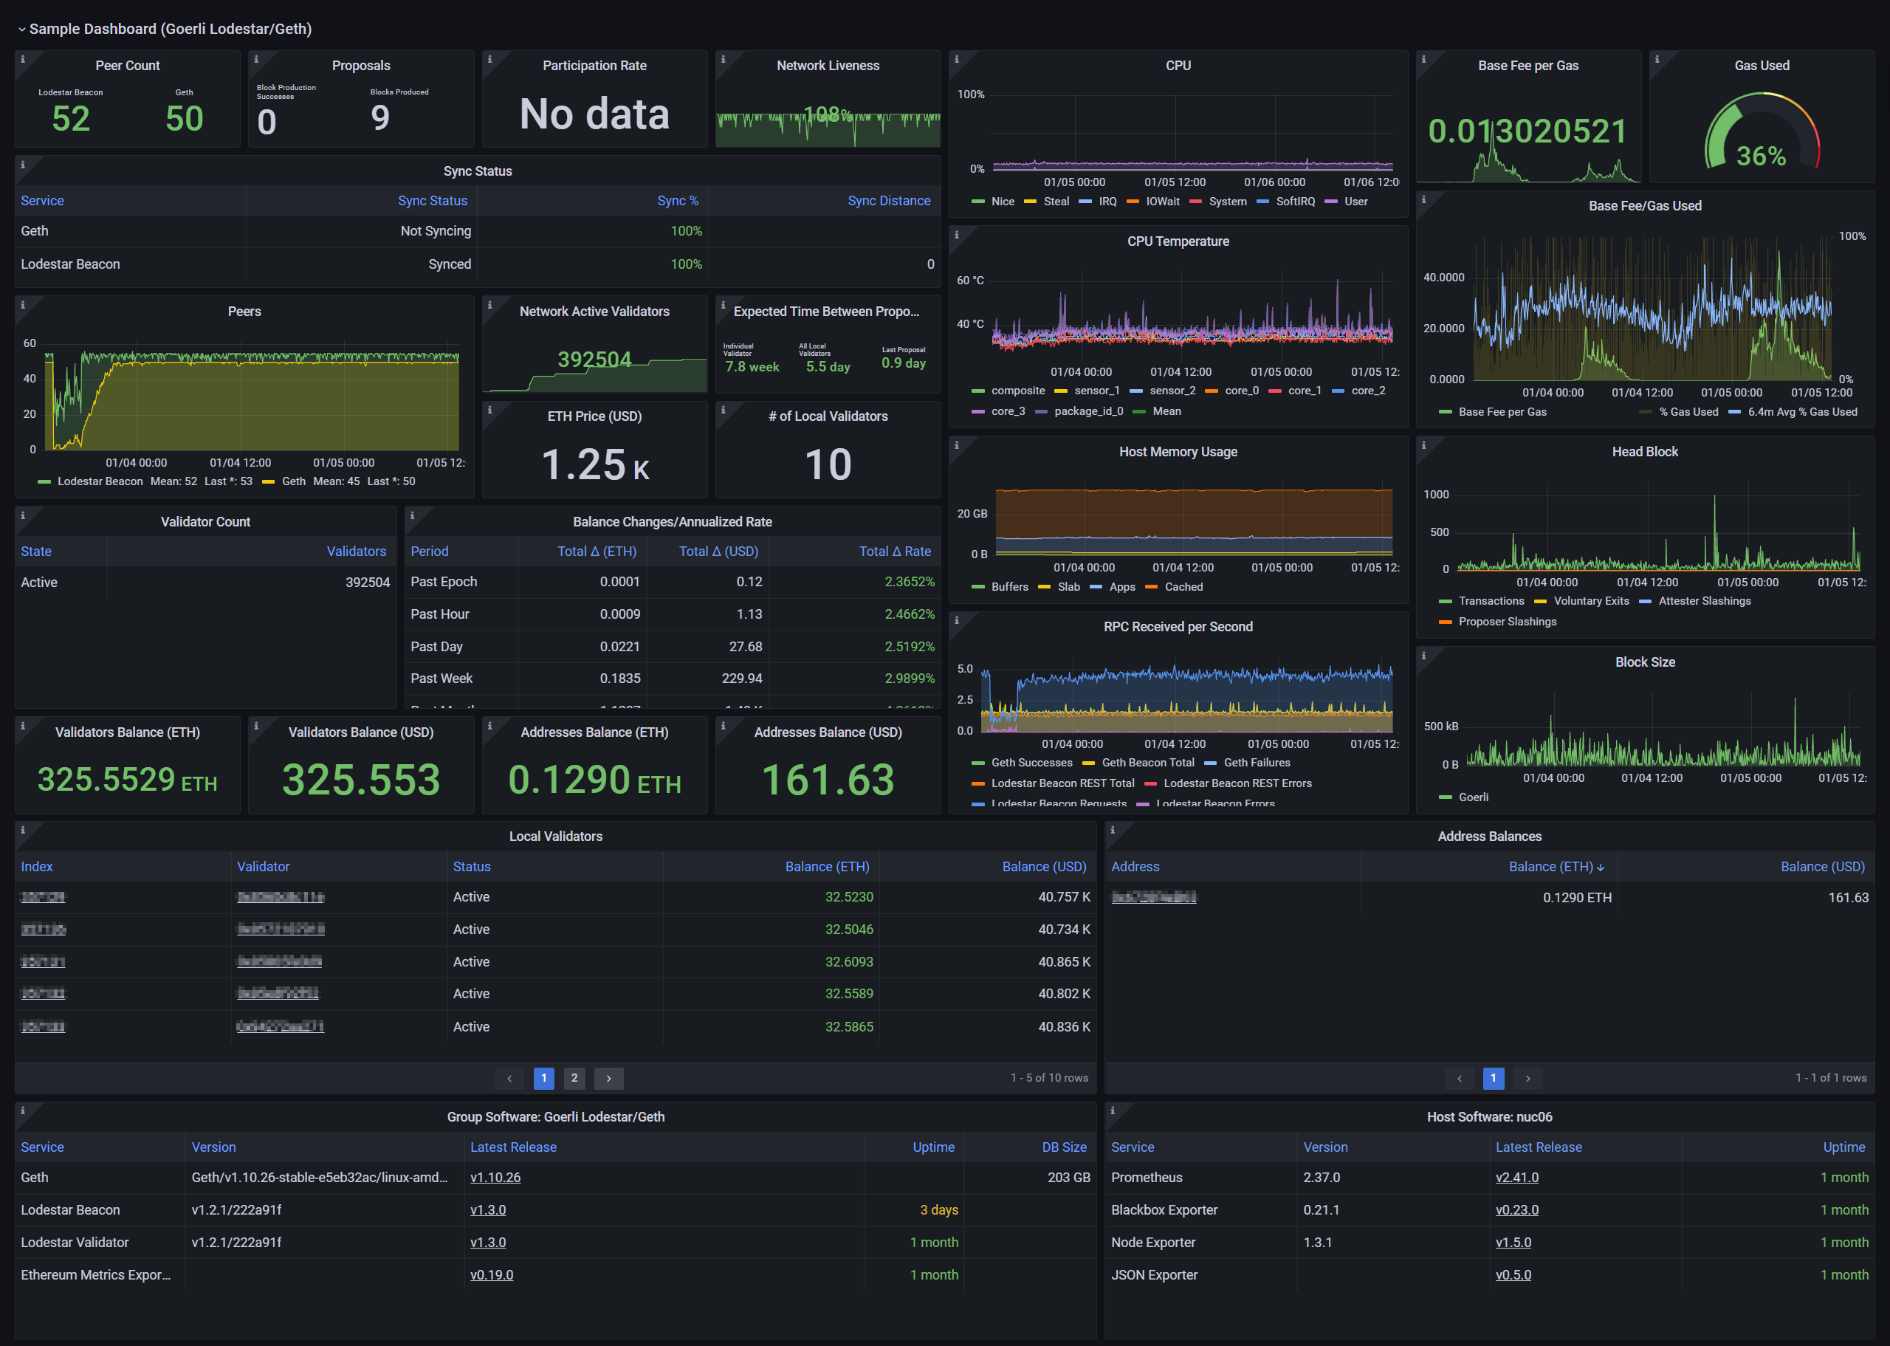Open JSON Exporter release v0.5.0 link
This screenshot has width=1890, height=1346.
[x=1513, y=1276]
